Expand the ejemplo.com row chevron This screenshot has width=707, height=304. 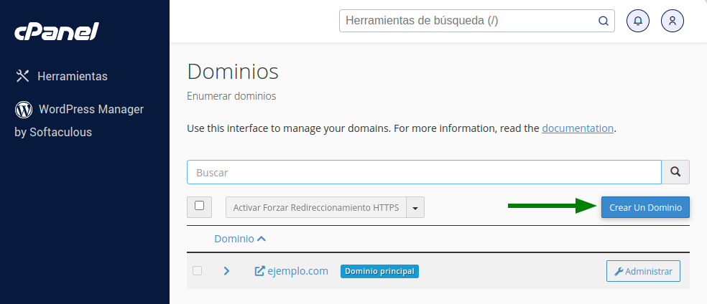pos(227,271)
